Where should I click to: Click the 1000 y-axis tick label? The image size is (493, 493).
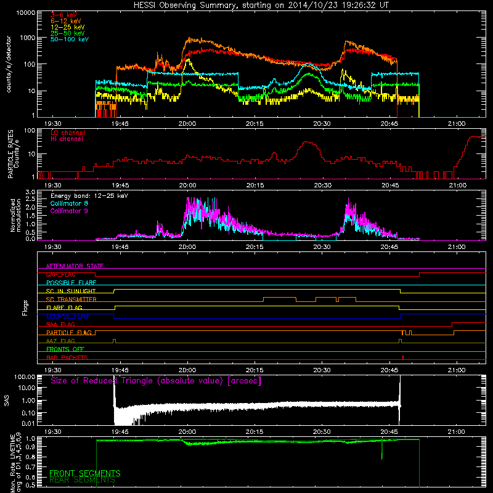click(28, 38)
